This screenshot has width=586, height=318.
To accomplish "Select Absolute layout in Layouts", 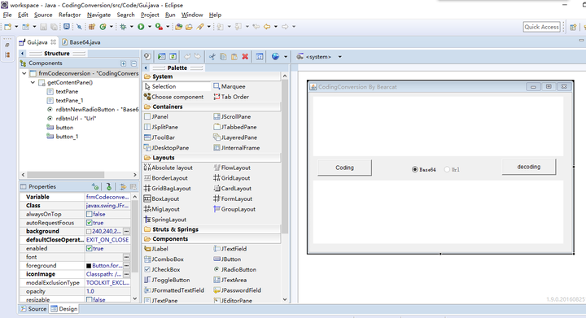I will tap(168, 168).
